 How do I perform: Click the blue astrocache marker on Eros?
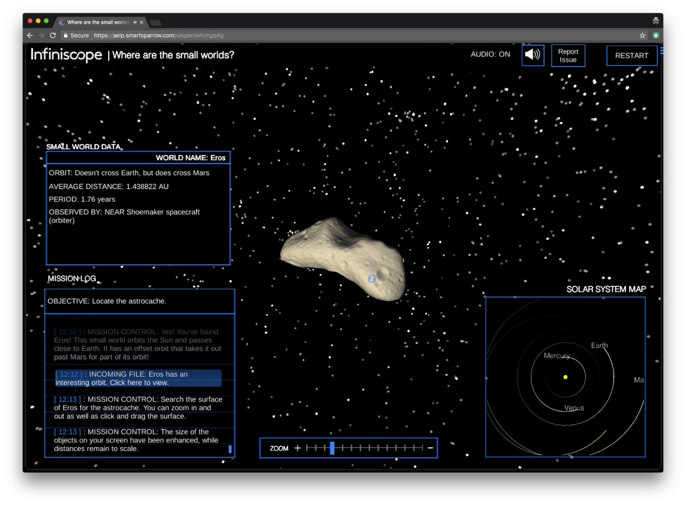pos(372,279)
